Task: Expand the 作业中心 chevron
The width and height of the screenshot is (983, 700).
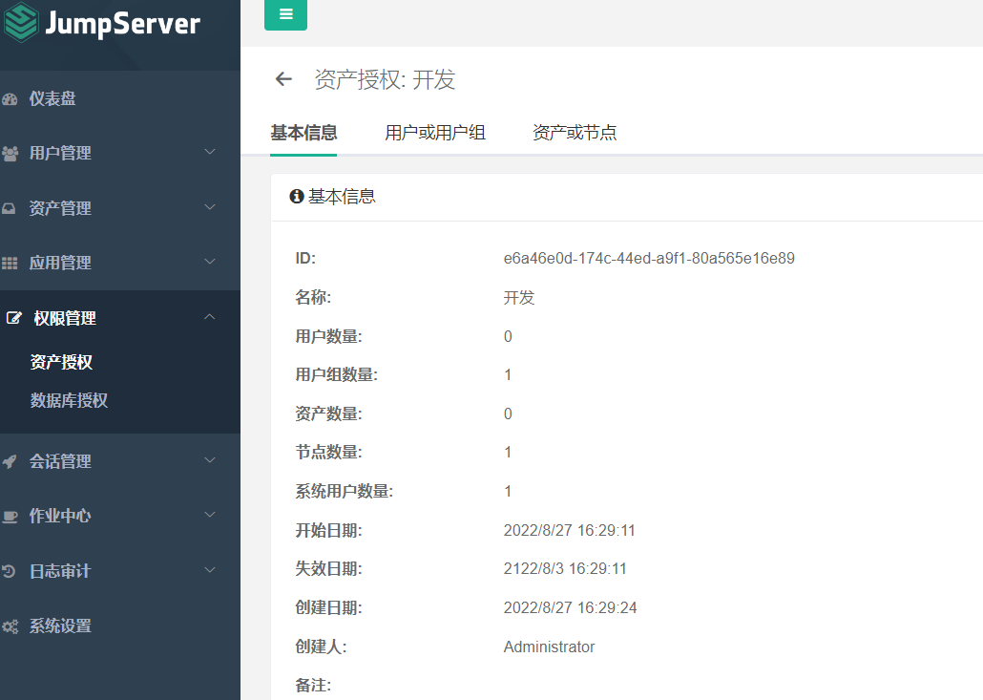Action: tap(210, 515)
